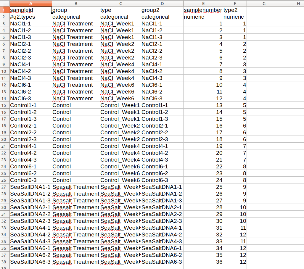Select column B header

click(76, 3)
